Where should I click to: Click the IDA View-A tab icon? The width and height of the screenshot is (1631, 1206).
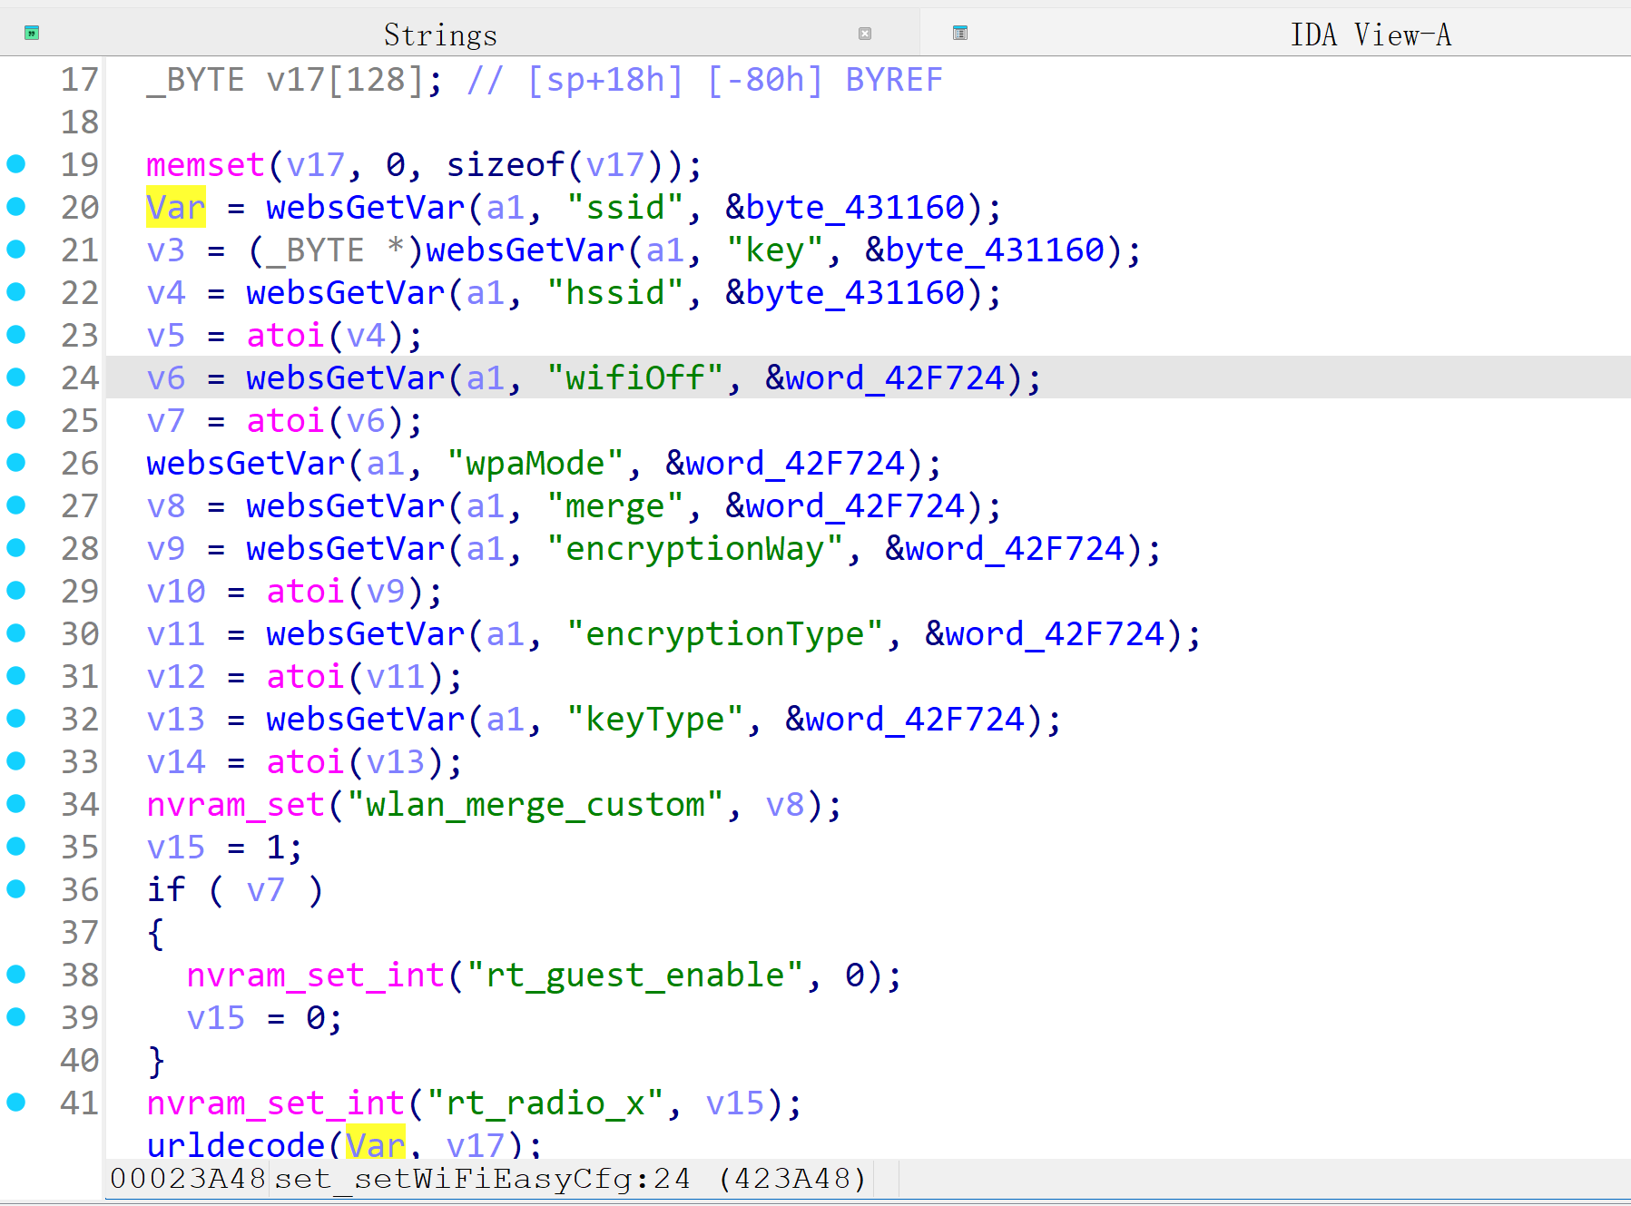960,34
